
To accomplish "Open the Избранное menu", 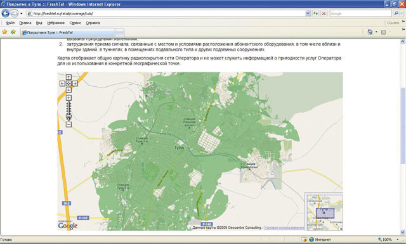I will pos(56,23).
